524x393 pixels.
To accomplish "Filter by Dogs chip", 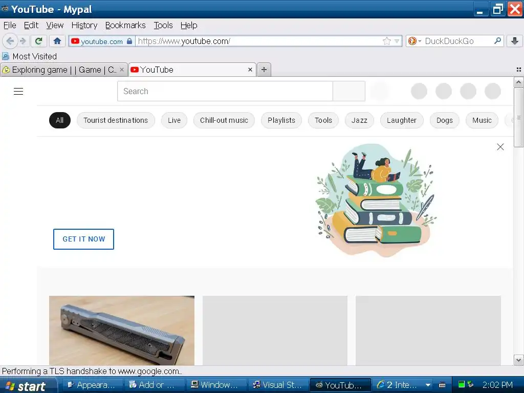I will [x=445, y=120].
